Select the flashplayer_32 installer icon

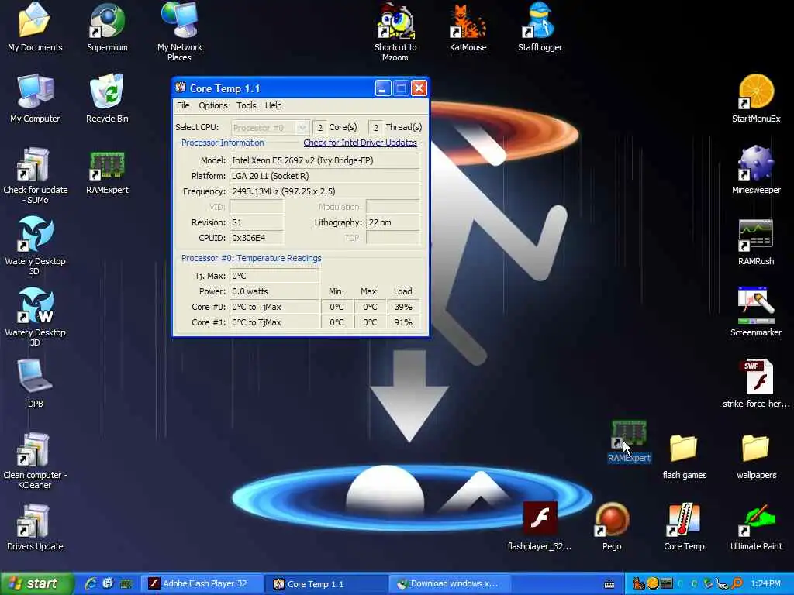coord(540,526)
